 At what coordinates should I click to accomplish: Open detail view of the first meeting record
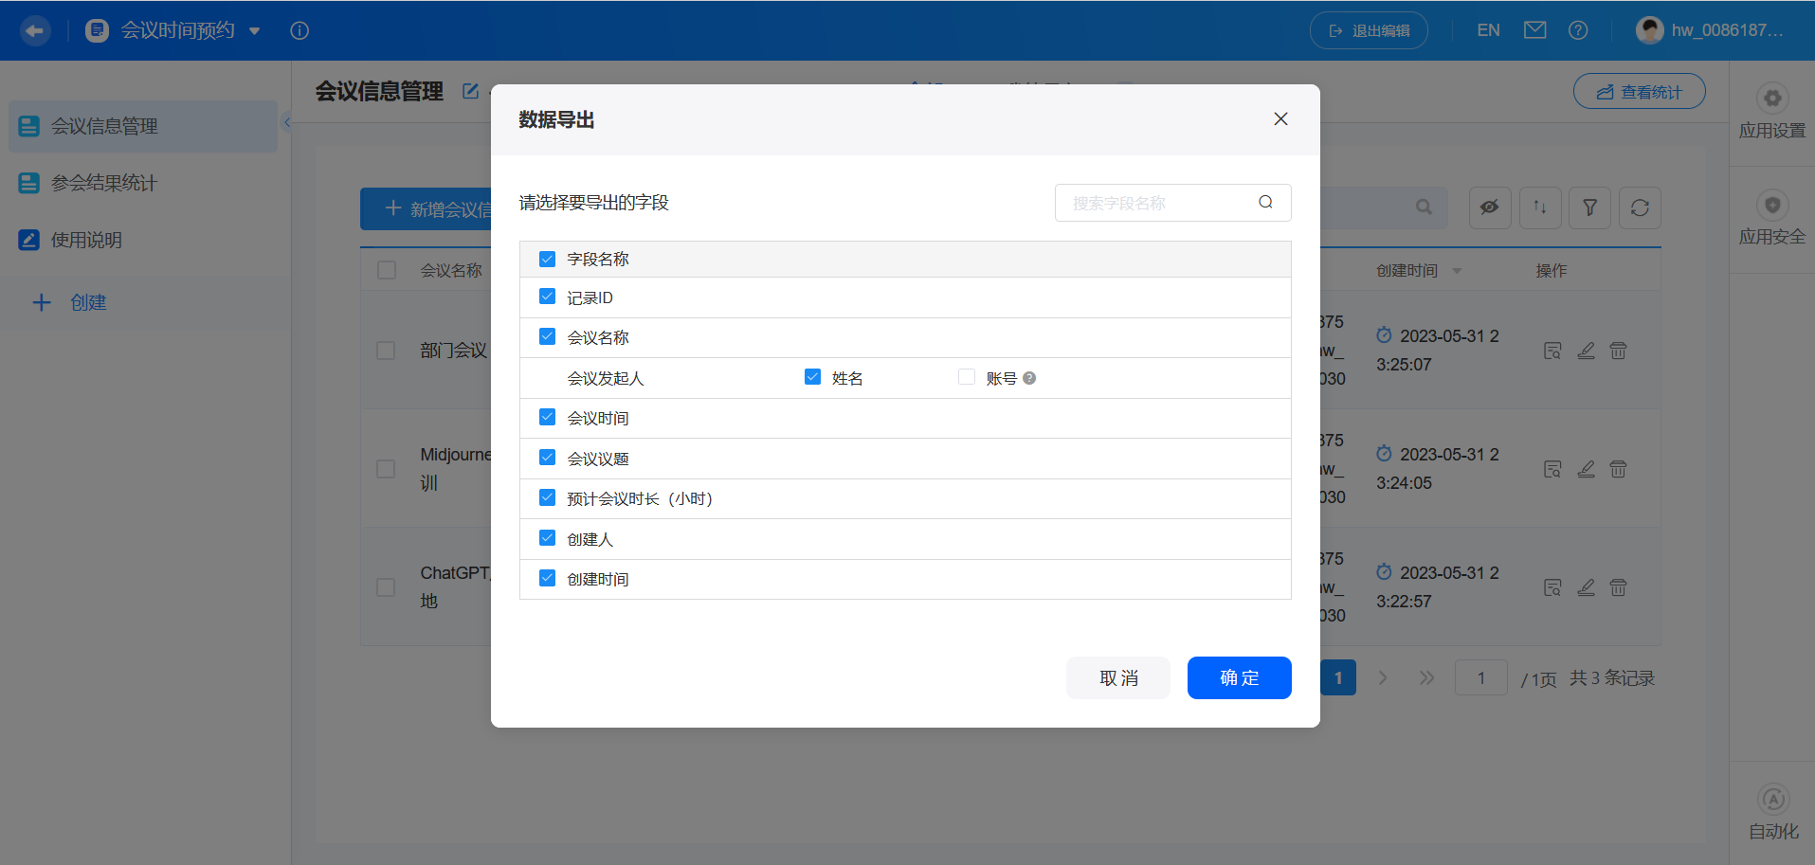1552,351
